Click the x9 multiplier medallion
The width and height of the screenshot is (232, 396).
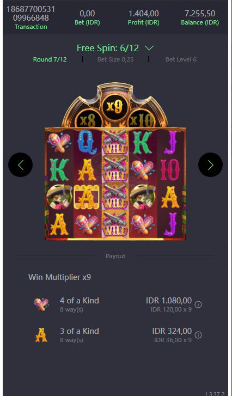click(116, 106)
